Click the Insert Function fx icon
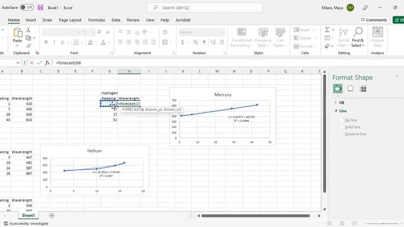The image size is (404, 227). [x=47, y=62]
